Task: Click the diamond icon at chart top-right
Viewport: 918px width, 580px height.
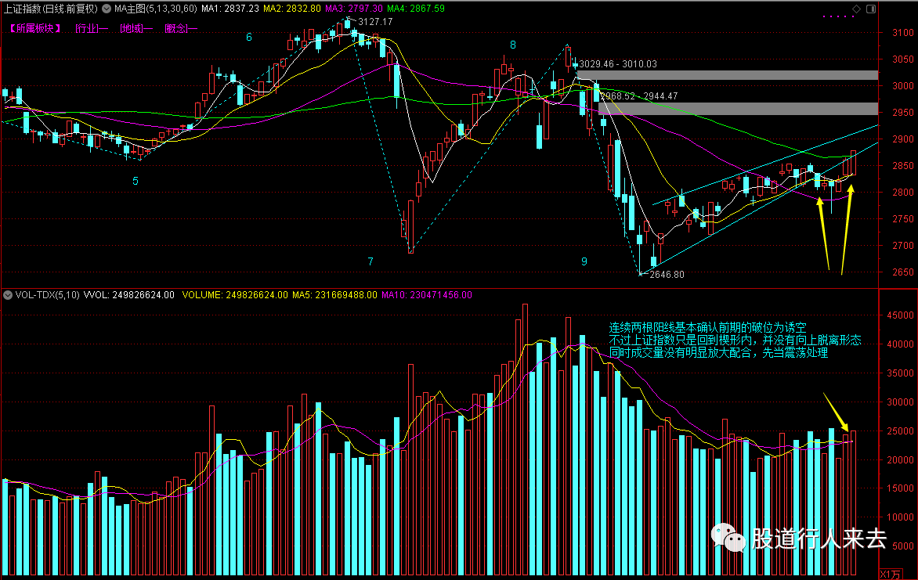Action: [x=856, y=9]
